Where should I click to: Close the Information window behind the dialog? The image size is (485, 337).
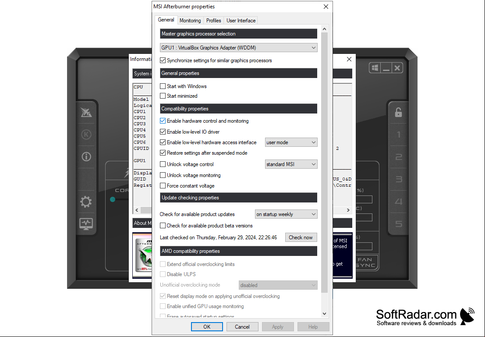click(x=349, y=59)
